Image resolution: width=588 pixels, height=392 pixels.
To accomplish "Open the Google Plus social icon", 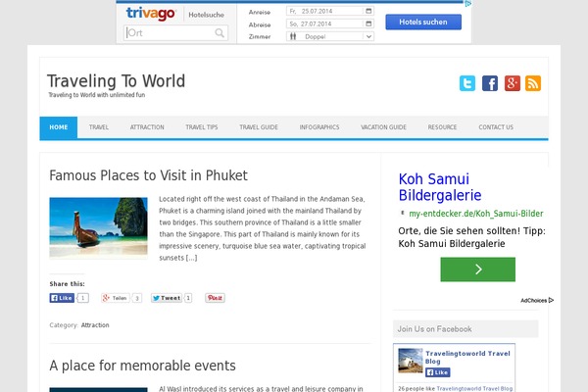I will [513, 83].
